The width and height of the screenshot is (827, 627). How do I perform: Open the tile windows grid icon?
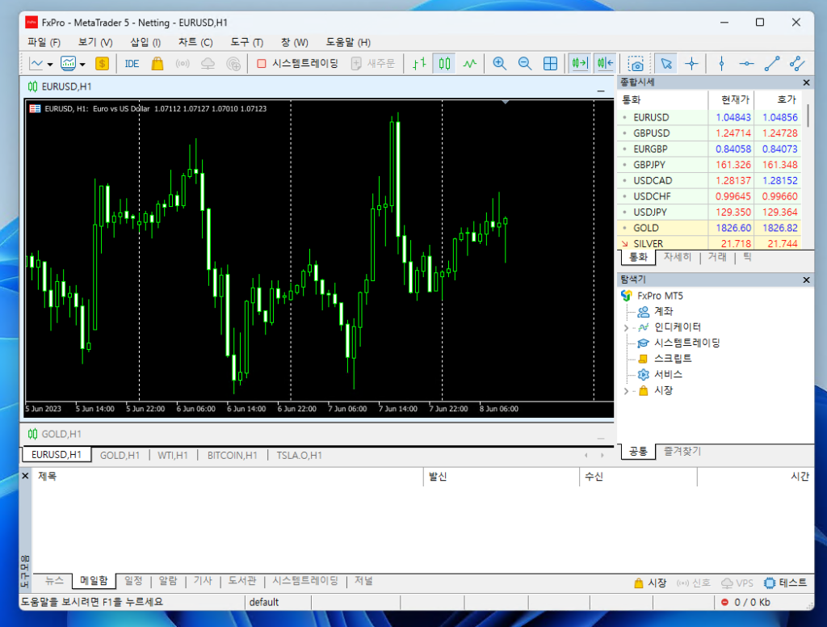(x=550, y=64)
